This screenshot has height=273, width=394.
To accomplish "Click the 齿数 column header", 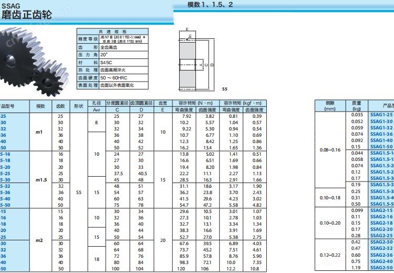I will click(x=60, y=106).
